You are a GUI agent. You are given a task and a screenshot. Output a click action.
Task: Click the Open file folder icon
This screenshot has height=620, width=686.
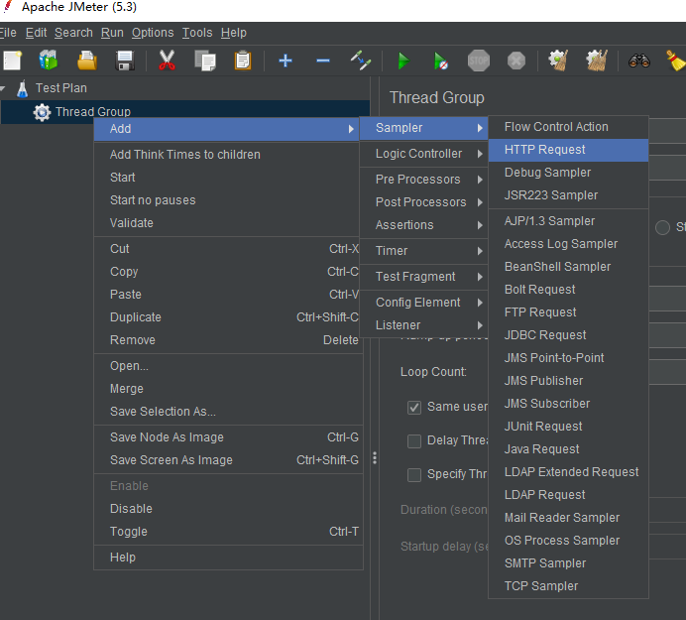click(x=87, y=61)
